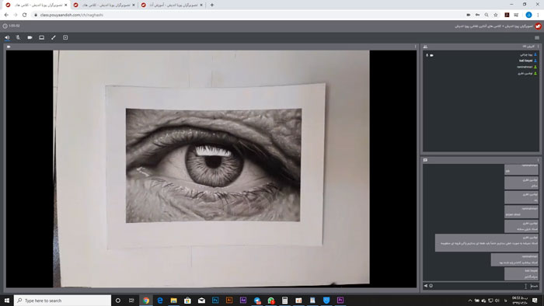The width and height of the screenshot is (544, 306).
Task: Open After Effects from taskbar
Action: [x=242, y=301]
